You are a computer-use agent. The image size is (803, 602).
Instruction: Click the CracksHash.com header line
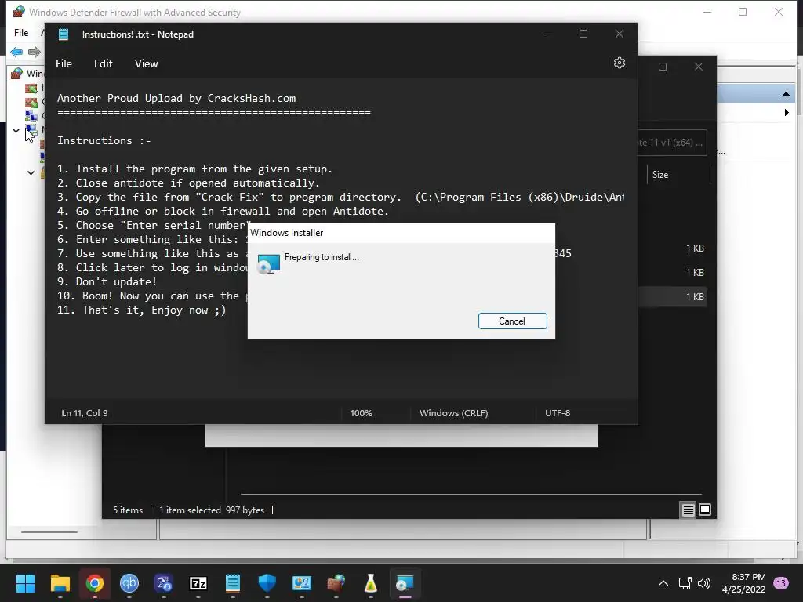[176, 98]
